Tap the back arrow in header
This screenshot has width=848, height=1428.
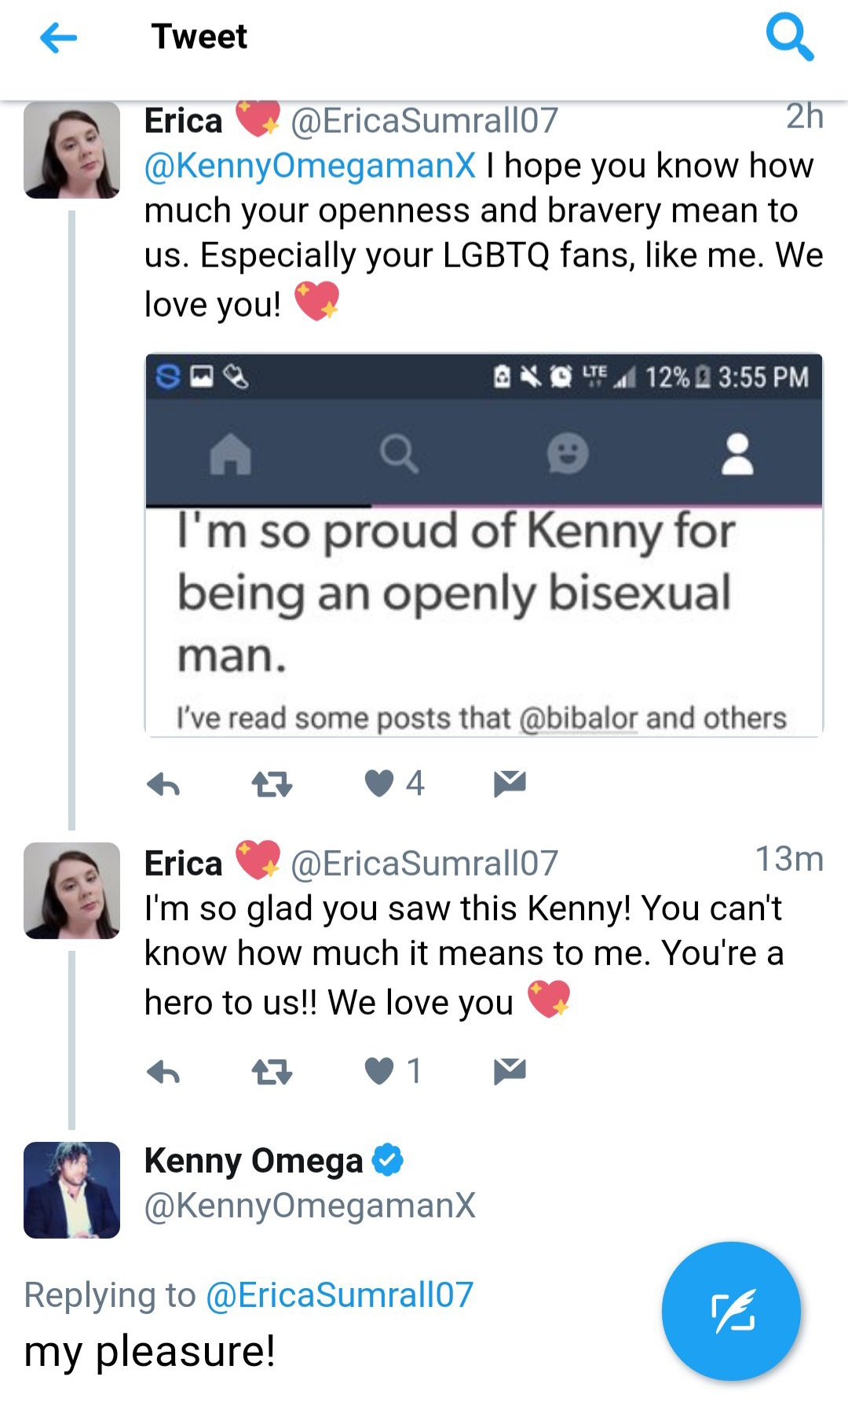58,37
